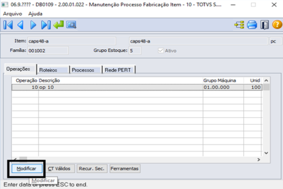The height and width of the screenshot is (189, 283).
Task: Switch to the Rede PERT tab
Action: pyautogui.click(x=119, y=70)
